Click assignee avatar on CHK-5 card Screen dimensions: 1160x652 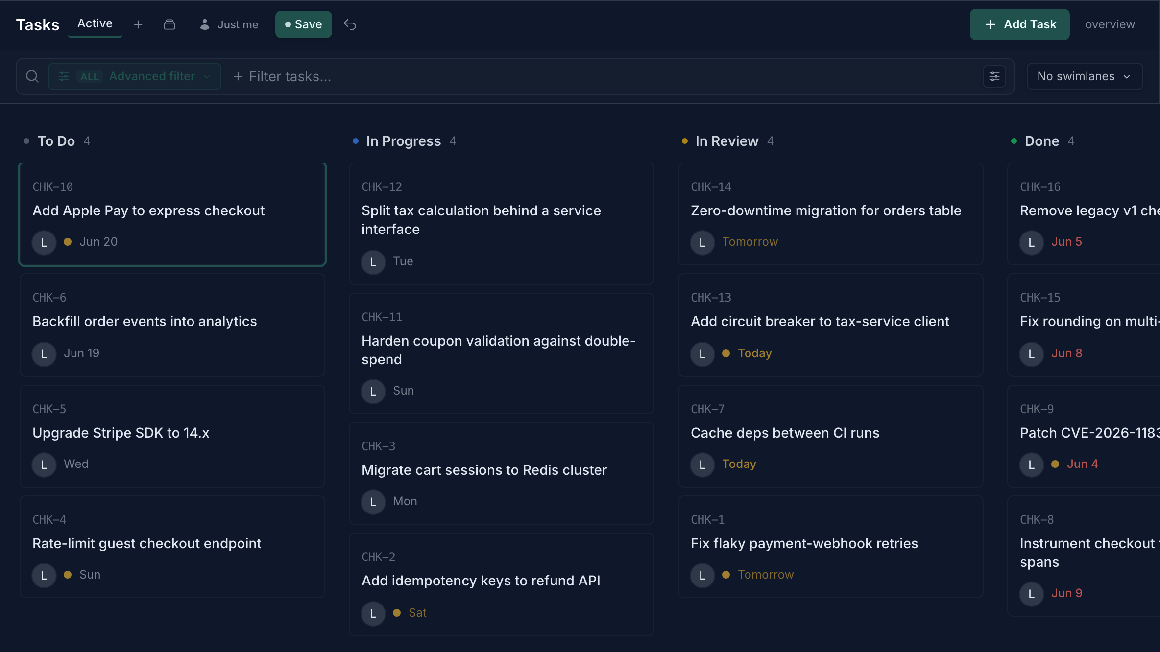pyautogui.click(x=44, y=465)
